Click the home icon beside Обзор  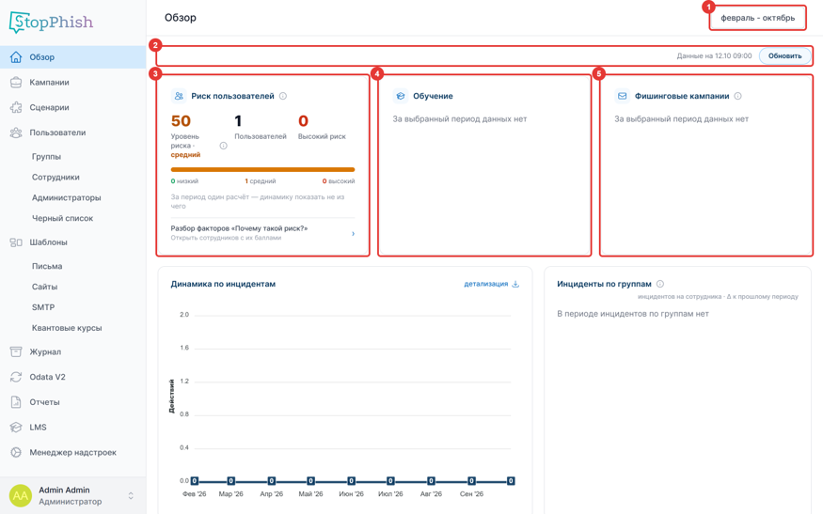click(x=16, y=57)
